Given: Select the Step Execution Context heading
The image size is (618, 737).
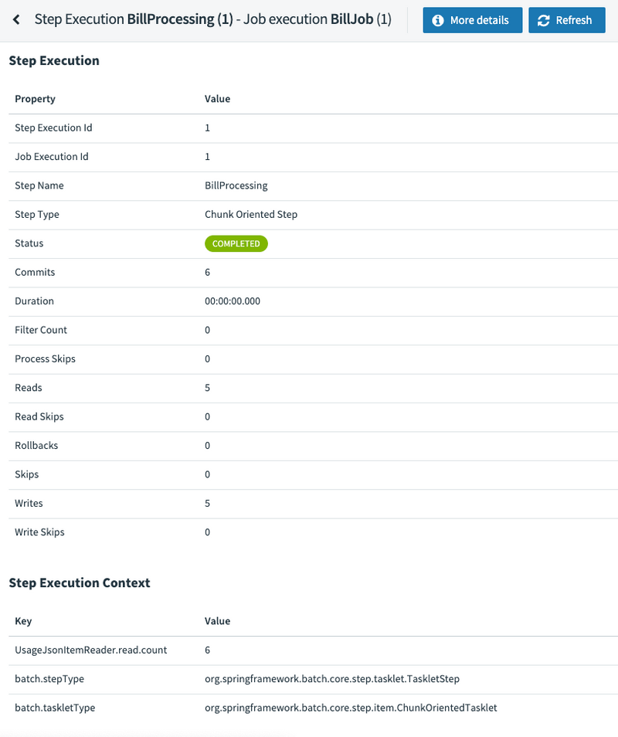Looking at the screenshot, I should [x=80, y=582].
